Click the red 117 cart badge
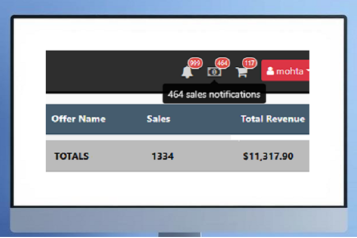The width and height of the screenshot is (357, 238). click(249, 63)
